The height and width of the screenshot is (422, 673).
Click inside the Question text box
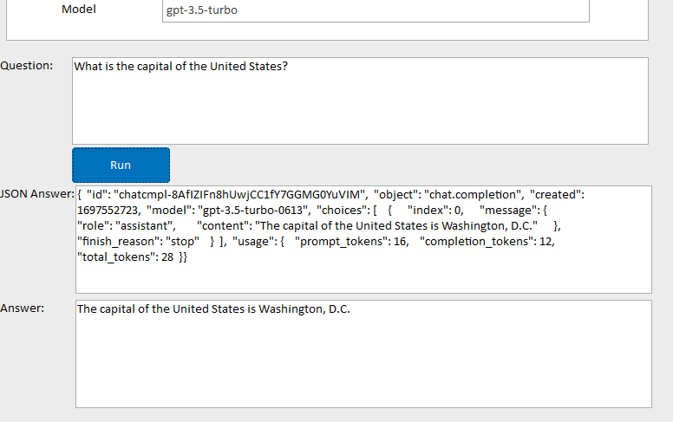pos(360,101)
